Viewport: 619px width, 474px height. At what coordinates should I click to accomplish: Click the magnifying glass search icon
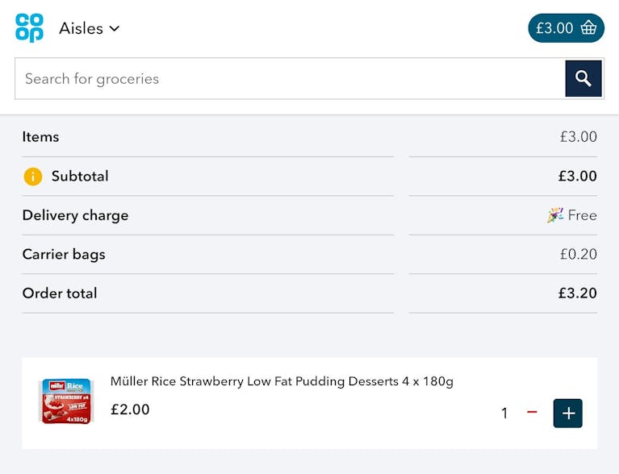(x=583, y=78)
